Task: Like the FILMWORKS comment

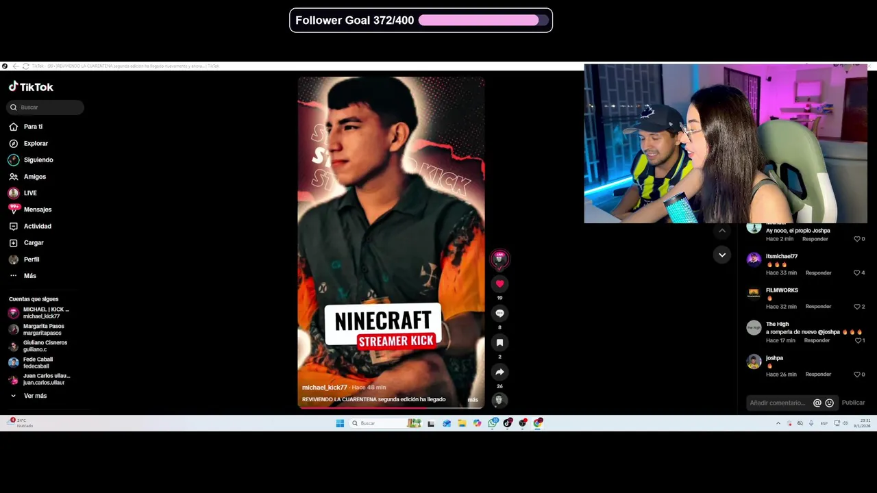Action: click(856, 307)
